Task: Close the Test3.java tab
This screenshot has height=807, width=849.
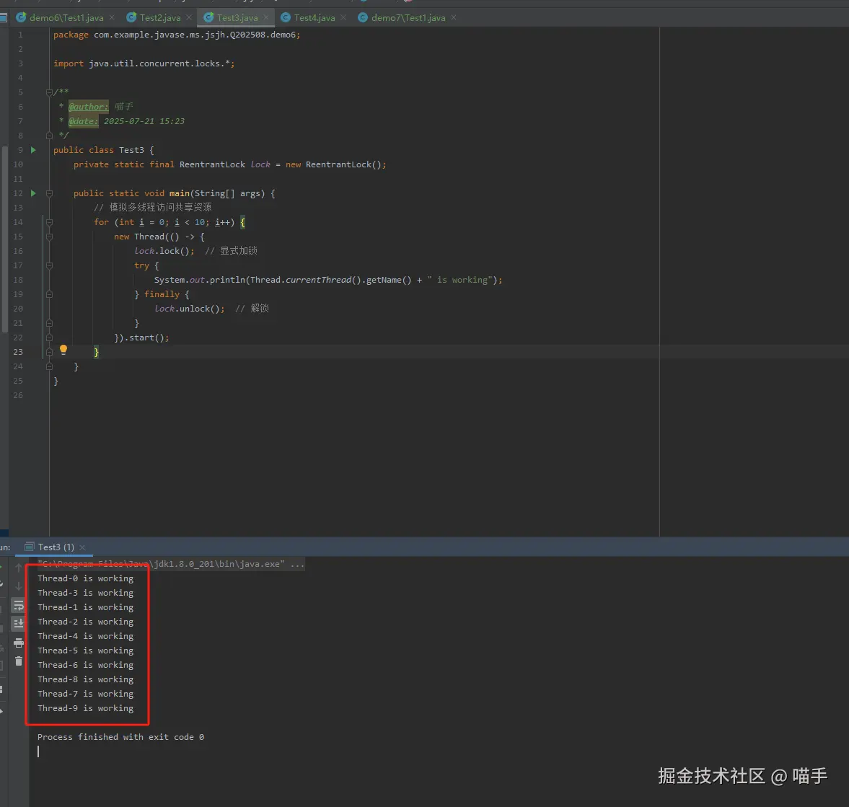Action: click(266, 17)
